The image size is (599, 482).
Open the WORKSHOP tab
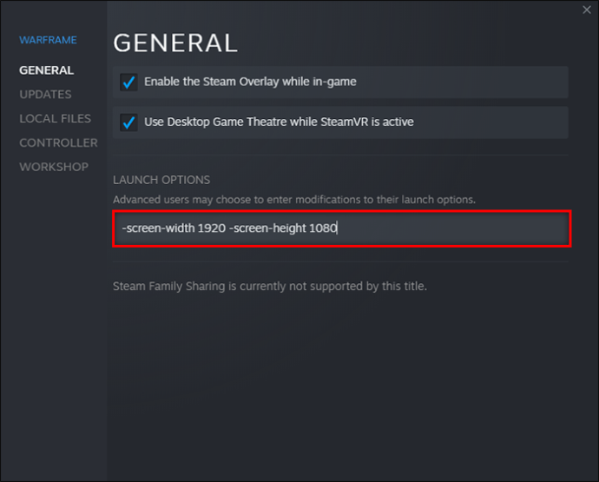[x=54, y=167]
